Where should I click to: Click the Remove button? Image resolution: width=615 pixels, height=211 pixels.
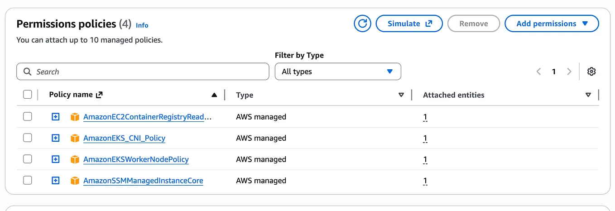474,24
